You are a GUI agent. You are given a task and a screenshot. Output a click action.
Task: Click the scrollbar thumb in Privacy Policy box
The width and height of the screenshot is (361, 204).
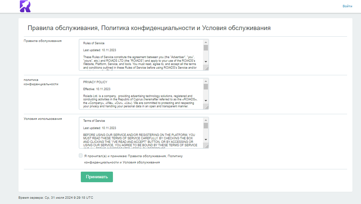click(206, 87)
